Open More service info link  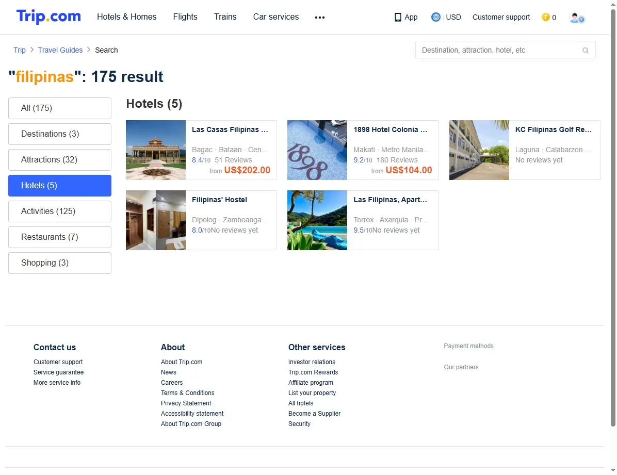57,383
